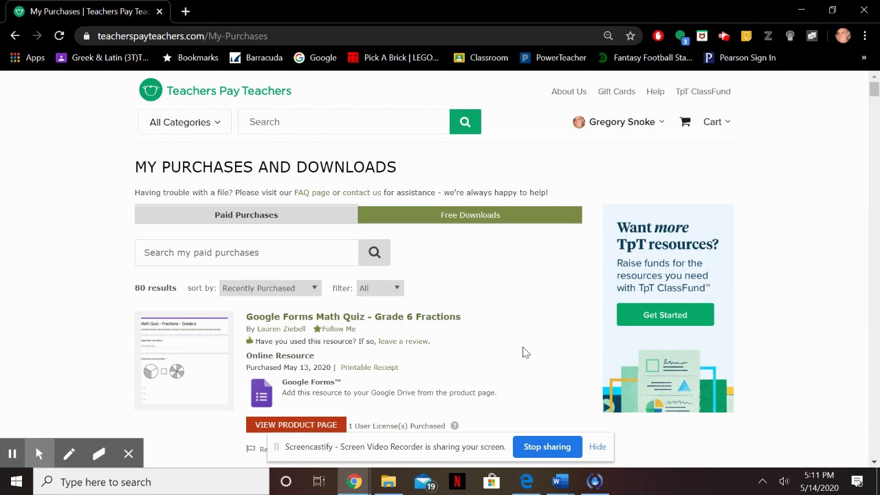Click Gregory Snoke's profile avatar
Image resolution: width=880 pixels, height=495 pixels.
[x=579, y=122]
